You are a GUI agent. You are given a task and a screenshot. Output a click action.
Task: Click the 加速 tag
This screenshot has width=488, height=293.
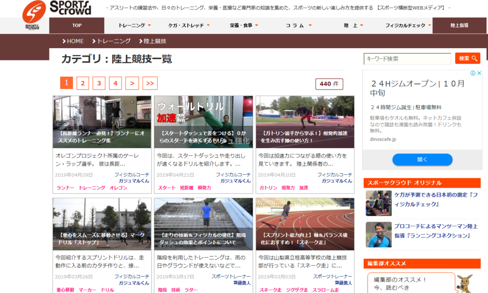pyautogui.click(x=304, y=188)
